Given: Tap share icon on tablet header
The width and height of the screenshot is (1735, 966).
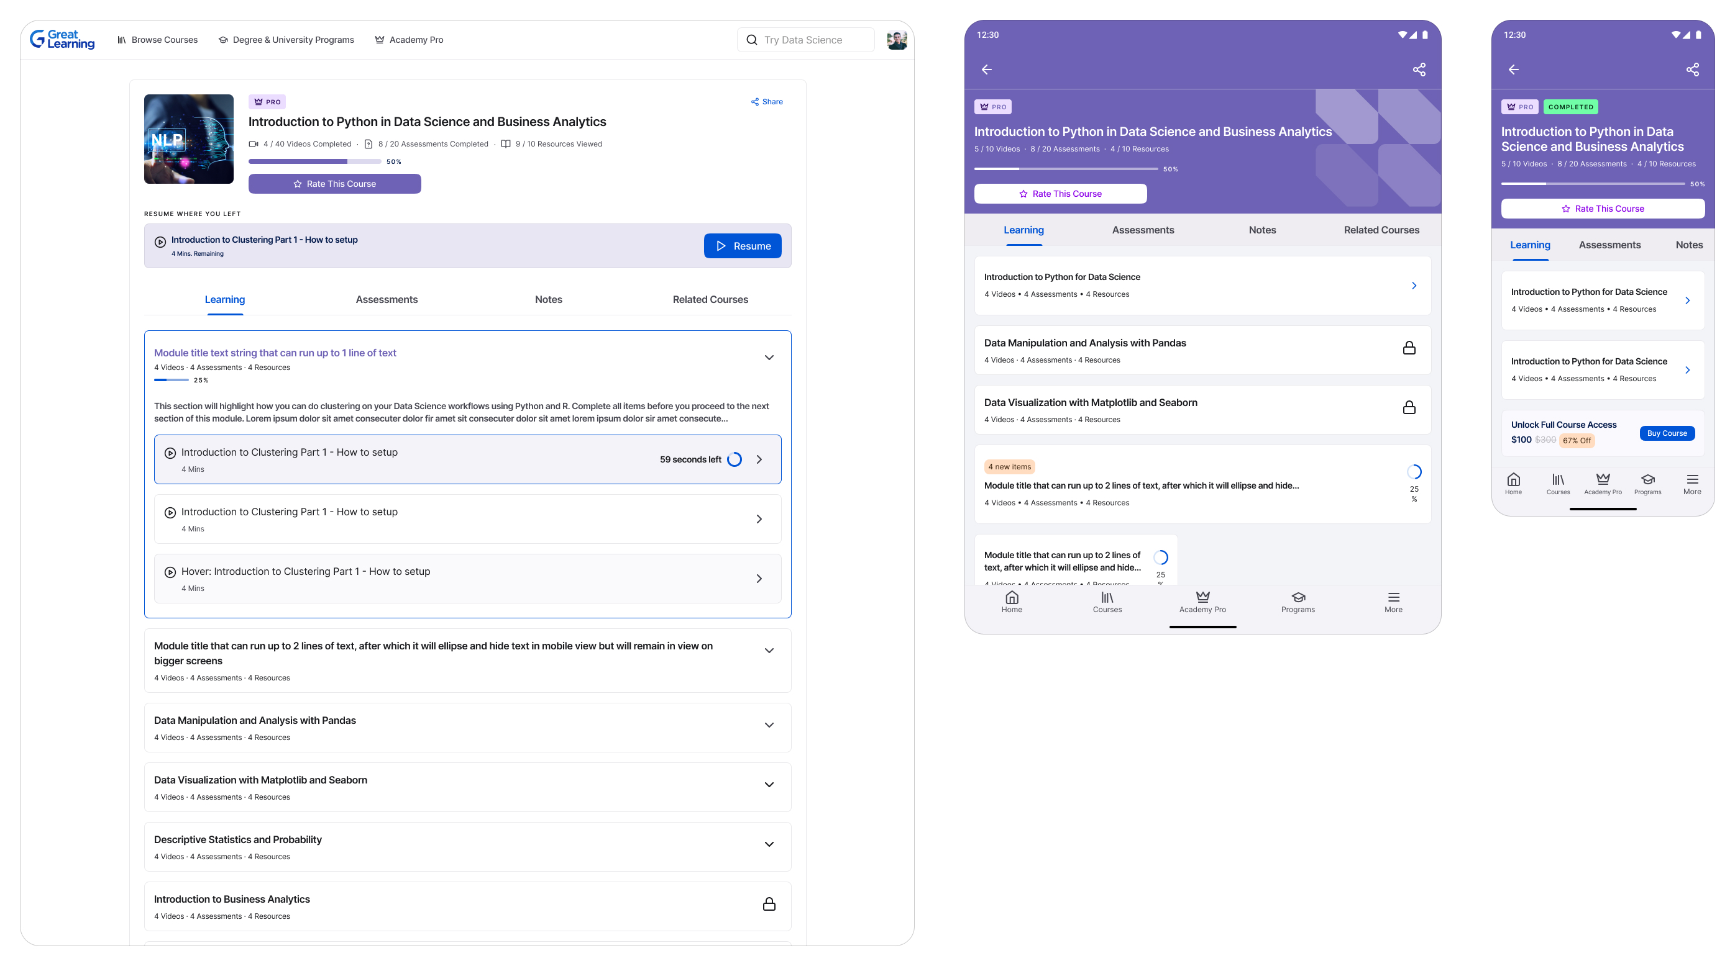Looking at the screenshot, I should tap(1419, 70).
